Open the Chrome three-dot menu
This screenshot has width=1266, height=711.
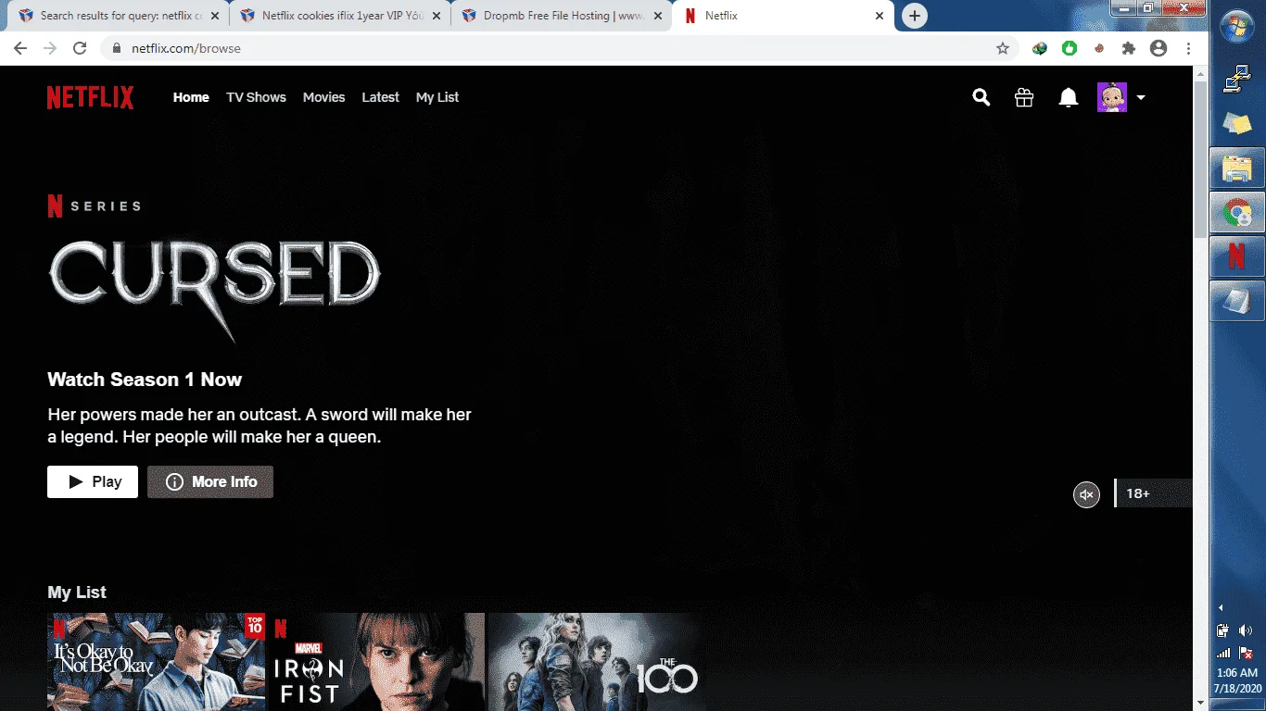click(x=1188, y=48)
